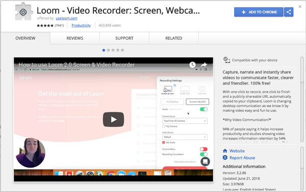The image size is (306, 192).
Task: Click the alert icon next to Report Abuse
Action: click(x=225, y=157)
